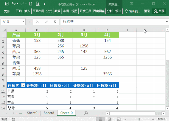The image size is (169, 121).
Task: Click the Name Box showing A10
Action: coord(12,22)
